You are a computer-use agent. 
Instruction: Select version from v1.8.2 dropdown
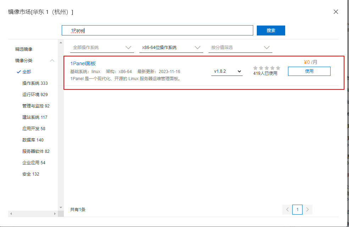(227, 71)
